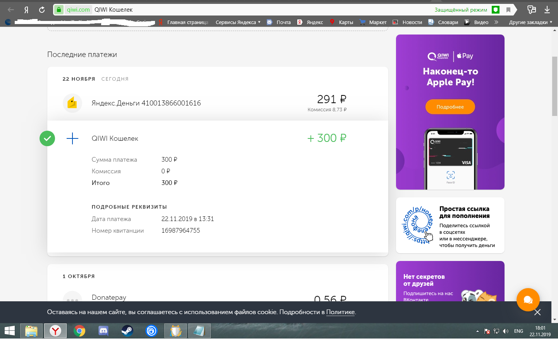The height and width of the screenshot is (349, 558).
Task: Open the "Видео" bookmark
Action: pos(477,22)
